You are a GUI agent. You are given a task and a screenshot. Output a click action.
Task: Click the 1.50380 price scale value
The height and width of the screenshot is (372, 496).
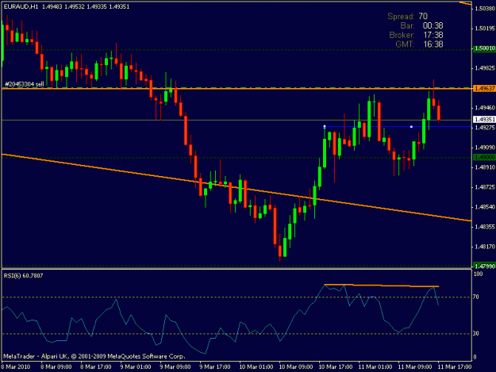pyautogui.click(x=485, y=9)
